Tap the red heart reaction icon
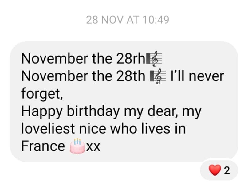The image size is (252, 191). pos(215,170)
